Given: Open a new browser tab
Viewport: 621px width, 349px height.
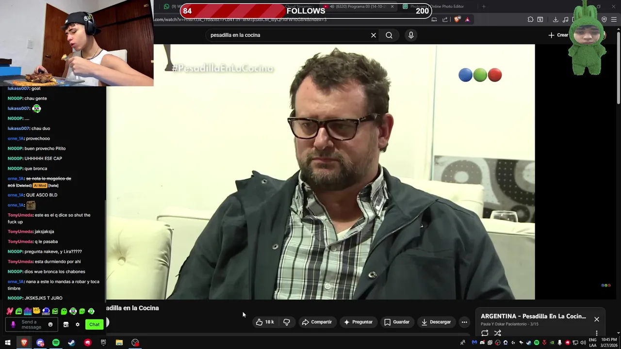Looking at the screenshot, I should 484,6.
